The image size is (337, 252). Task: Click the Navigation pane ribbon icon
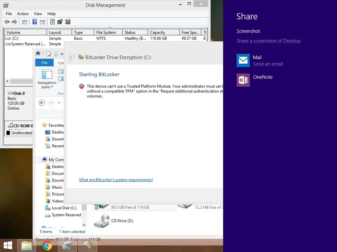point(47,74)
